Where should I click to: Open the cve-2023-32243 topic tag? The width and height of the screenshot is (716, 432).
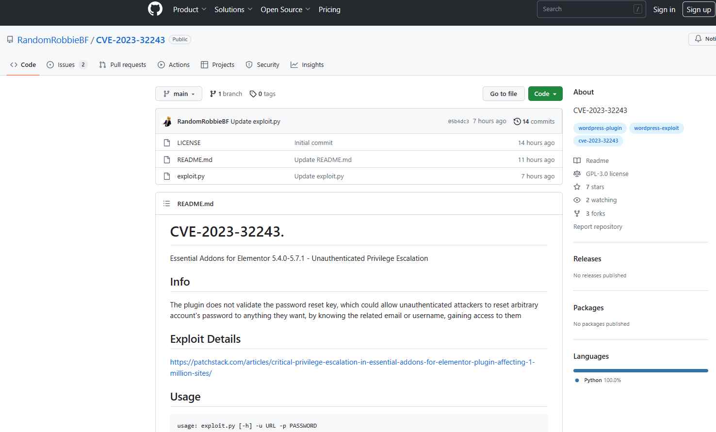598,141
